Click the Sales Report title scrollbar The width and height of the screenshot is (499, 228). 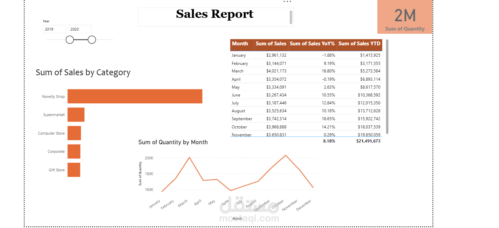click(x=291, y=17)
